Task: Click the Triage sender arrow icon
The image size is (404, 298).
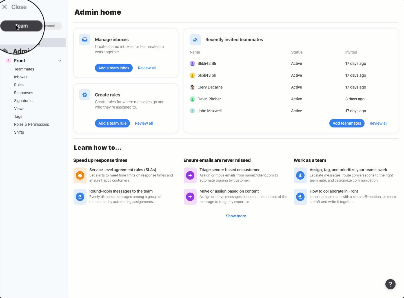Action: [x=190, y=175]
